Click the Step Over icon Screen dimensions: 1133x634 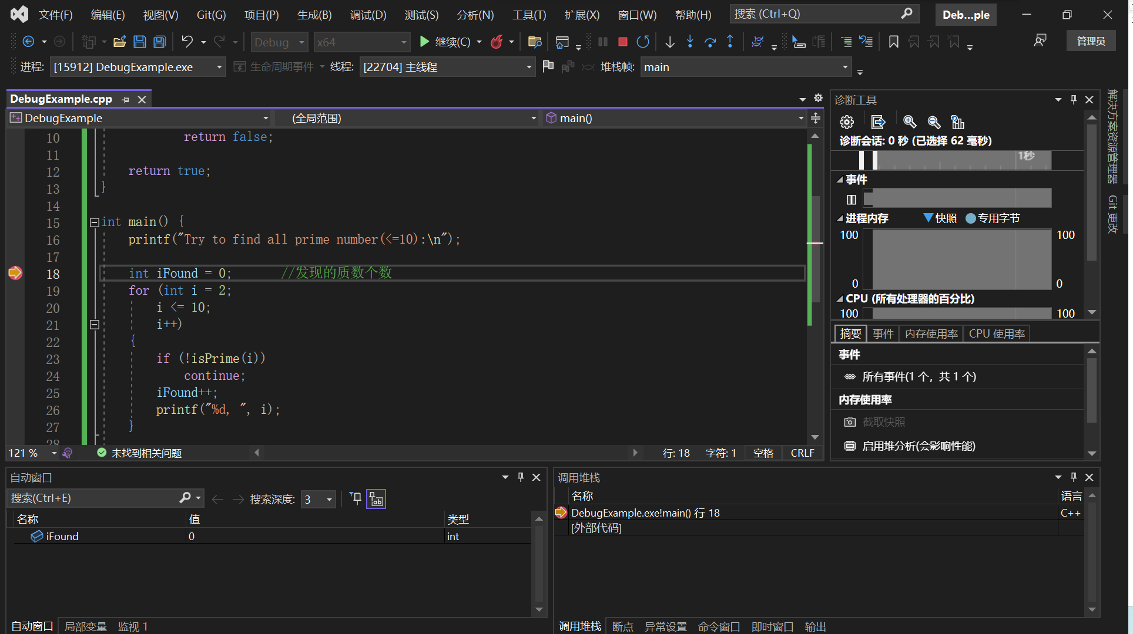click(710, 42)
